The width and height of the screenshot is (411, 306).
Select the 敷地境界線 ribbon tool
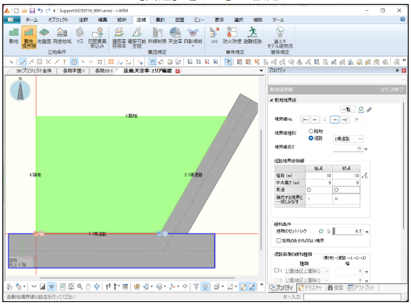click(x=29, y=37)
